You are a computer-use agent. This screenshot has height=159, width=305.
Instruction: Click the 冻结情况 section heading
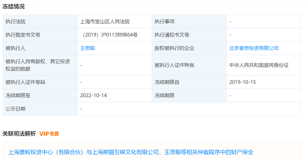(x=14, y=6)
